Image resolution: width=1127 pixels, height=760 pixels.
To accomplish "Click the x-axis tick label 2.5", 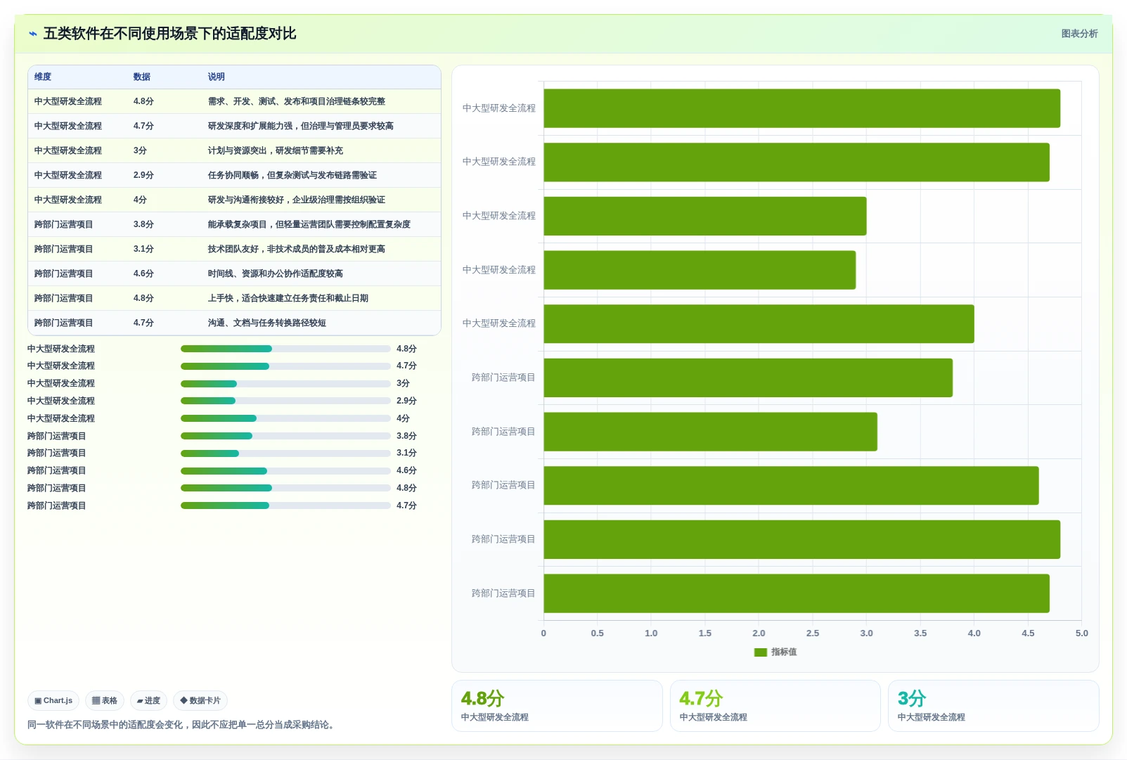I will [x=813, y=633].
